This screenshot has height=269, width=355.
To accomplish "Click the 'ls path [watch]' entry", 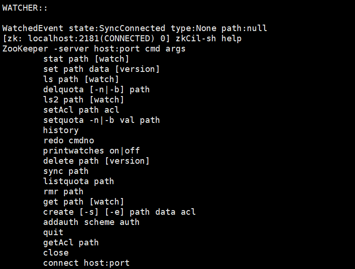I will (x=81, y=79).
